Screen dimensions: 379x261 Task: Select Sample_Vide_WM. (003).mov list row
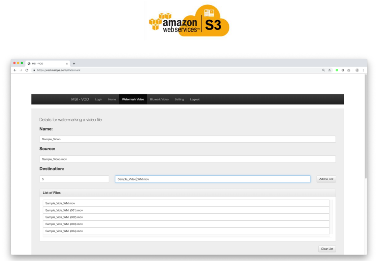click(186, 224)
